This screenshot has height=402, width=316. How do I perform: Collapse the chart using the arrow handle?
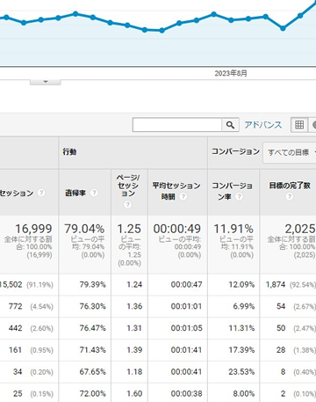(x=46, y=82)
